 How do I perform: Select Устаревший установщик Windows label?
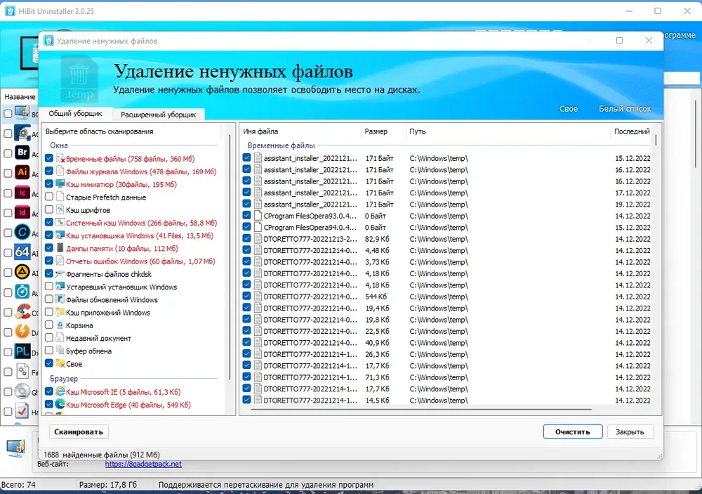click(121, 287)
